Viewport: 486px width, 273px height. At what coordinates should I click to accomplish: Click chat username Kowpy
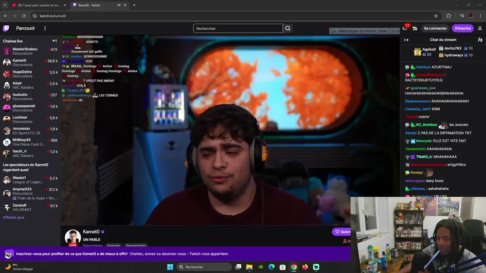(x=417, y=173)
